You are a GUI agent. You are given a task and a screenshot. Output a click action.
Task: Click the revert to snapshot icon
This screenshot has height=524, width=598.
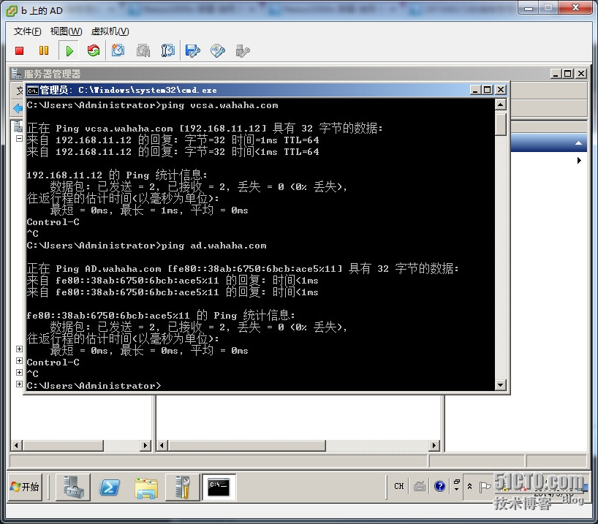(143, 50)
